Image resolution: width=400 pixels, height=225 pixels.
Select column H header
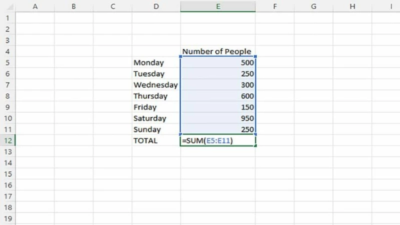352,6
